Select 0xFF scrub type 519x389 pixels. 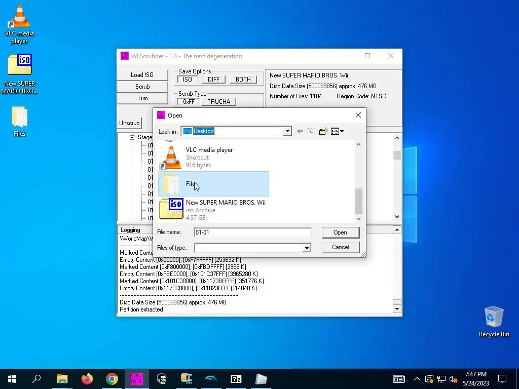[189, 101]
